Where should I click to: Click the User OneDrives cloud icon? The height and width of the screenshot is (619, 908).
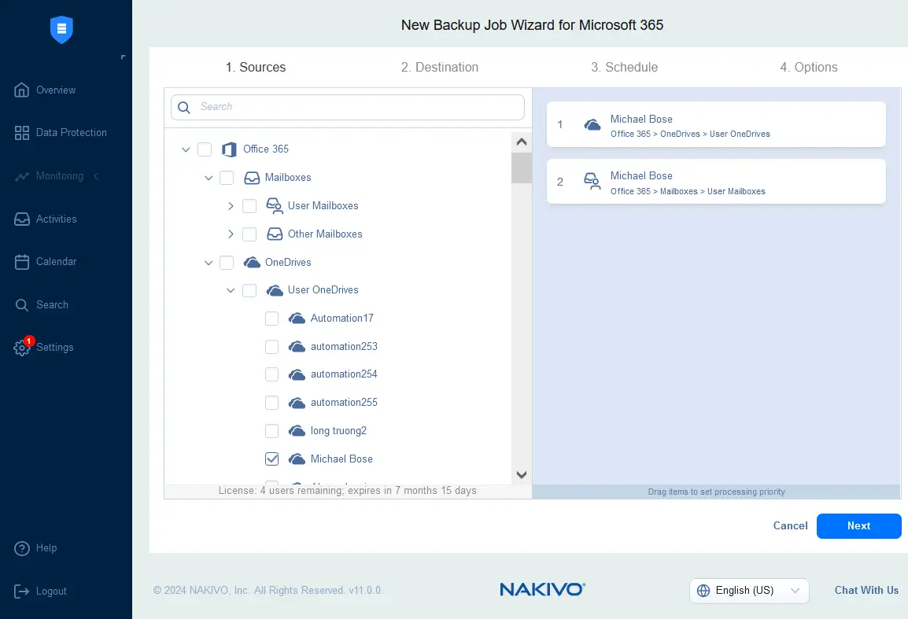click(275, 290)
